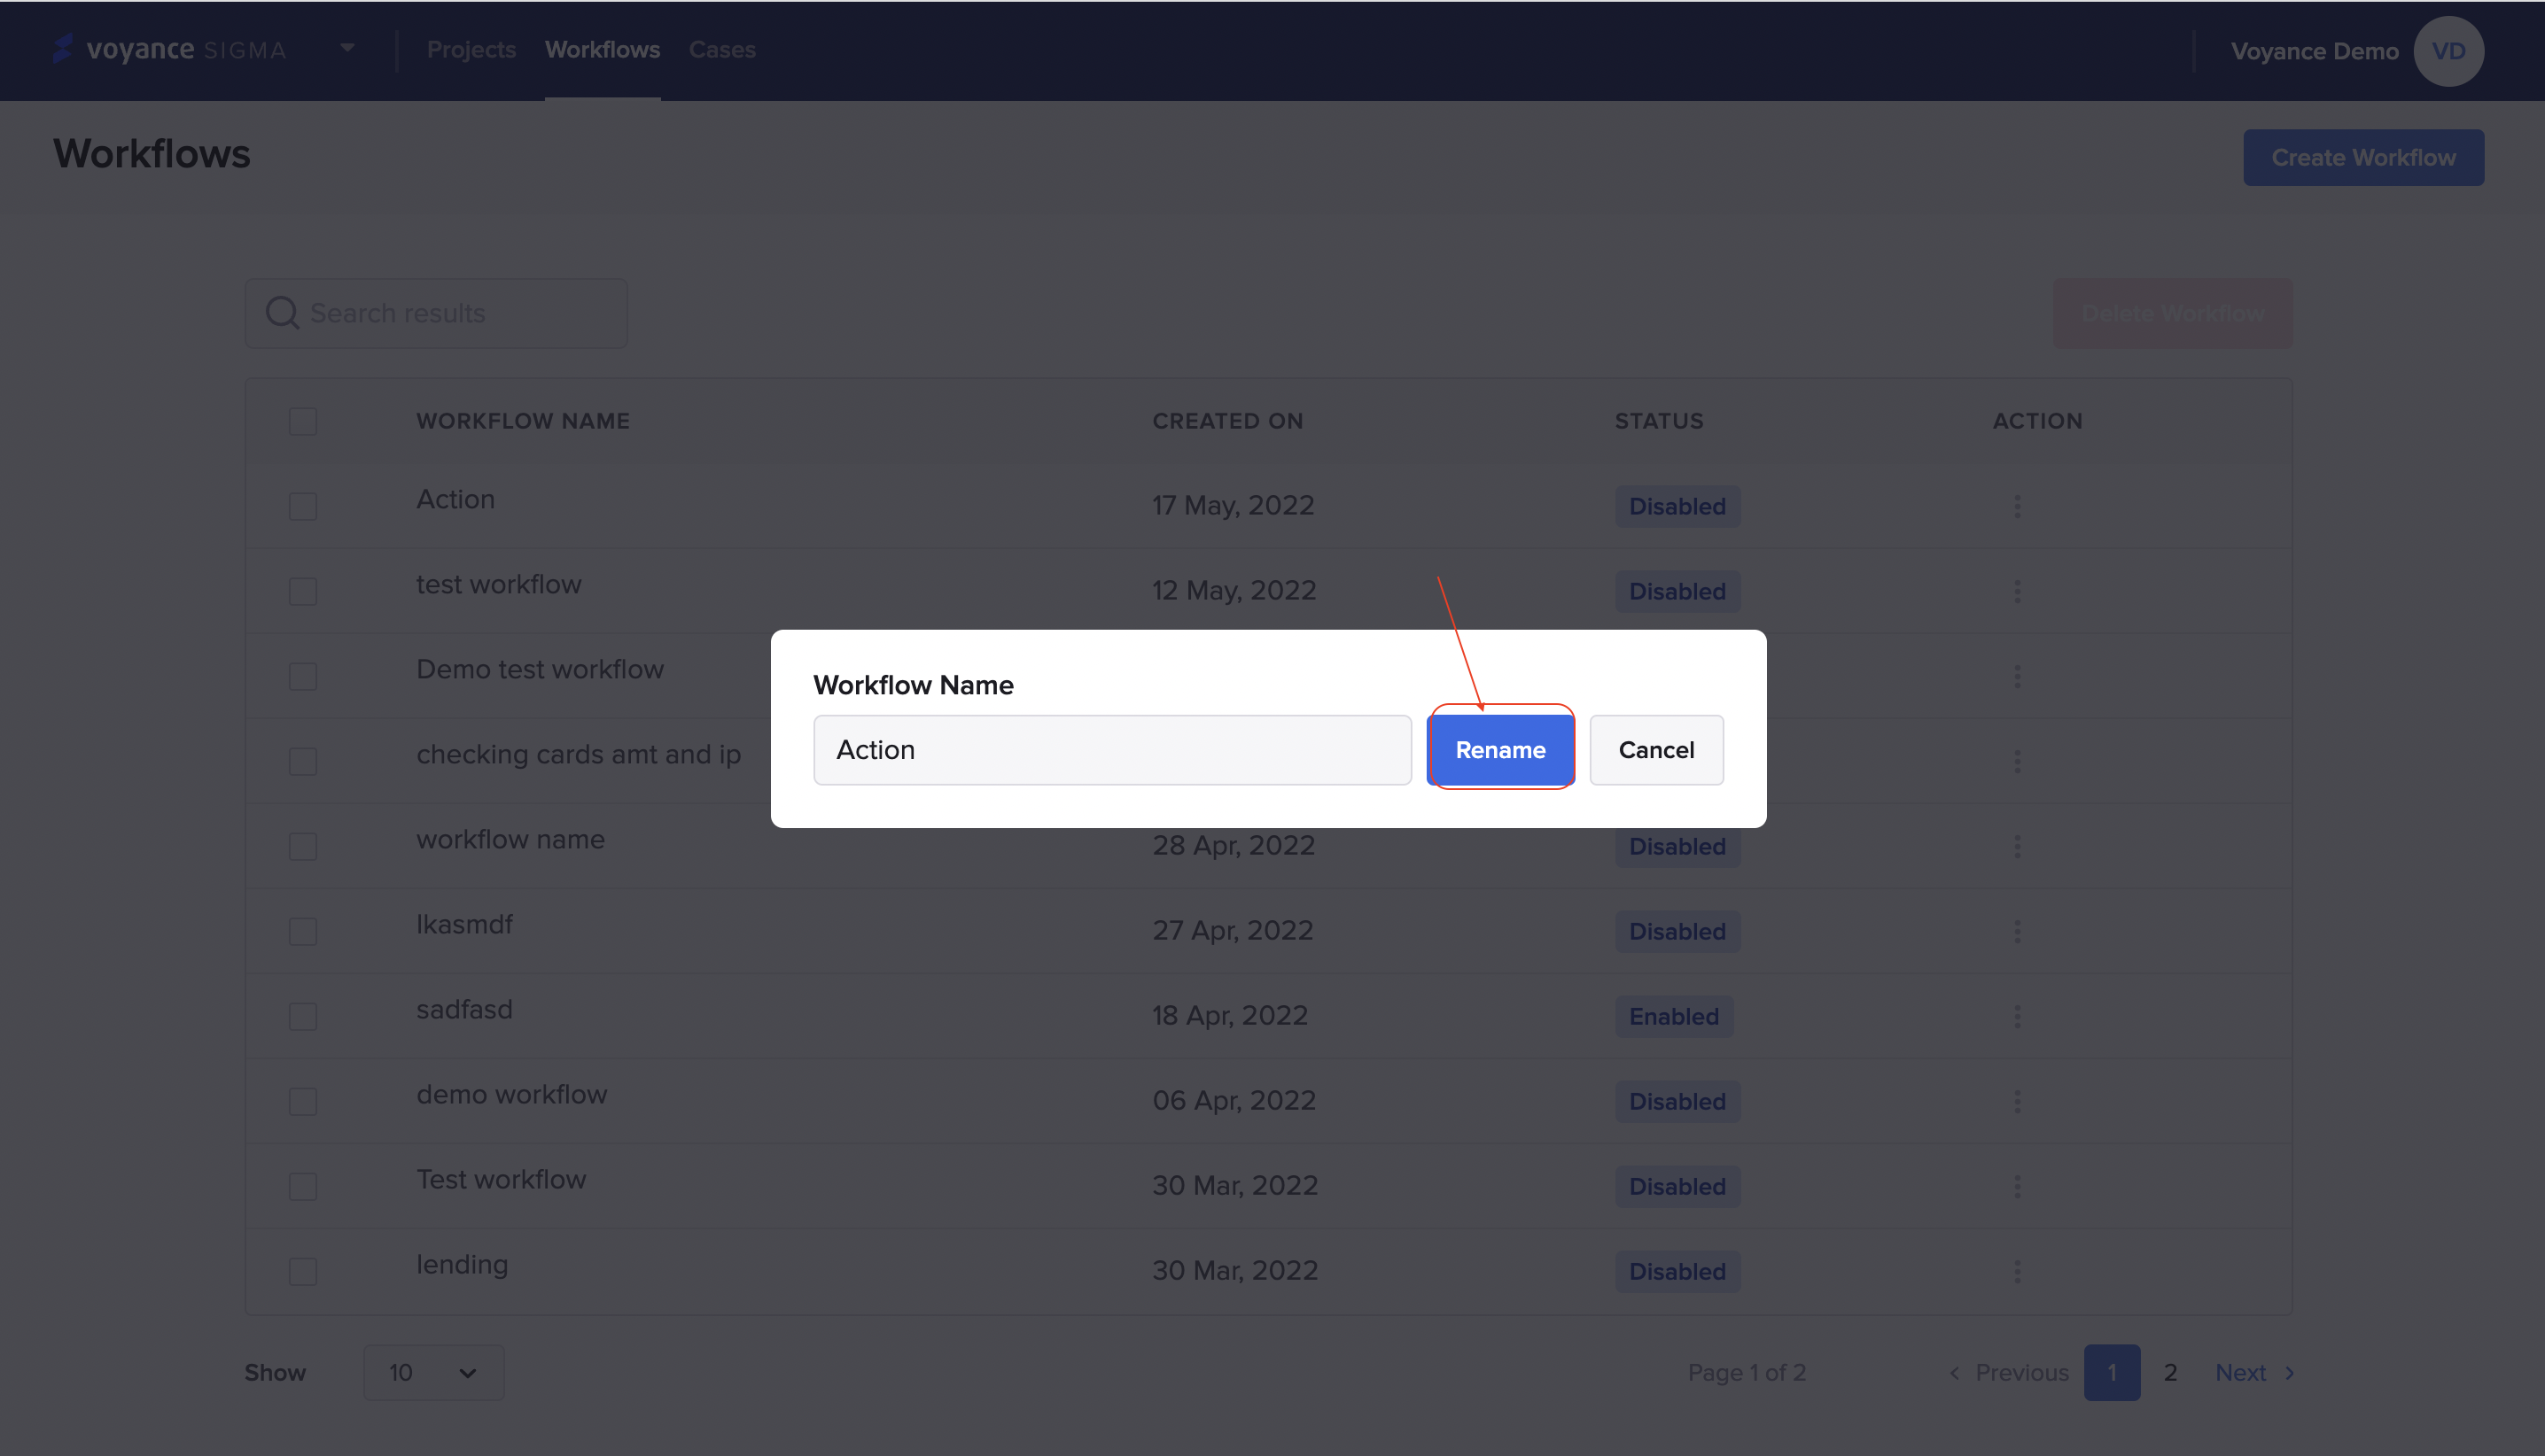Click Disabled status badge for Action
The image size is (2545, 1456).
pos(1677,506)
